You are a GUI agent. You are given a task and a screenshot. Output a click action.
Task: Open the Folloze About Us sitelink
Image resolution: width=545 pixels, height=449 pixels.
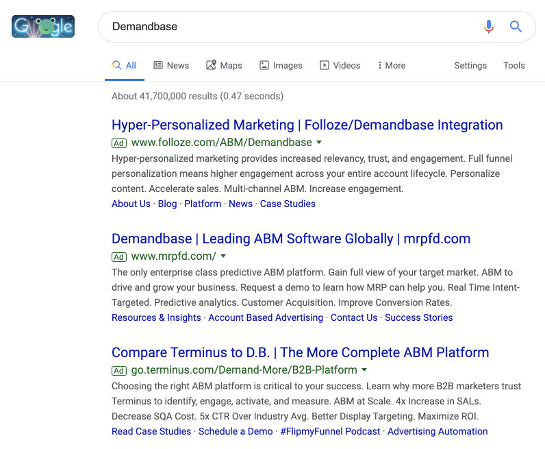(131, 204)
